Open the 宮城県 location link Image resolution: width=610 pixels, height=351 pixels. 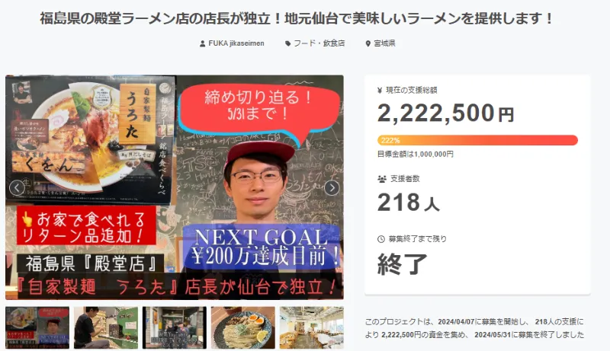[x=384, y=43]
